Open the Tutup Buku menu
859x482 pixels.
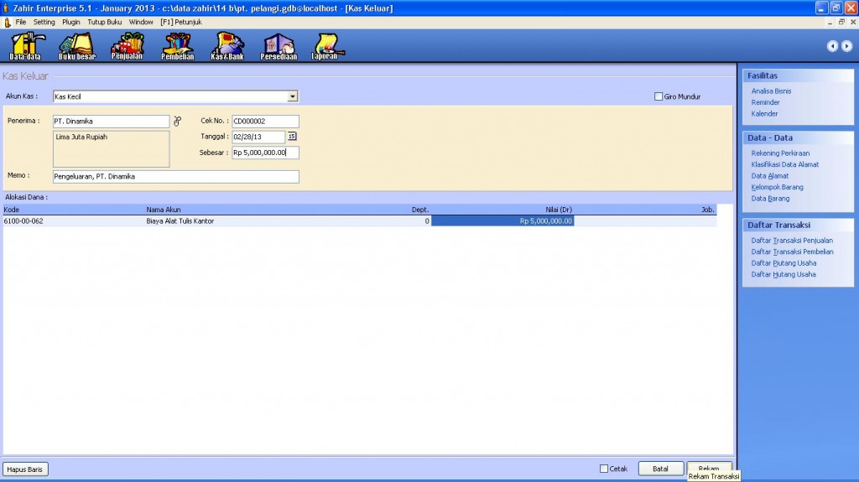(x=105, y=22)
